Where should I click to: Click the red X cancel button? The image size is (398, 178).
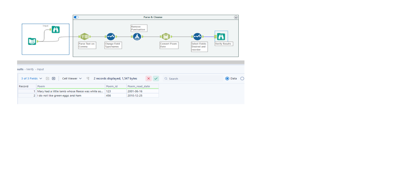point(149,78)
